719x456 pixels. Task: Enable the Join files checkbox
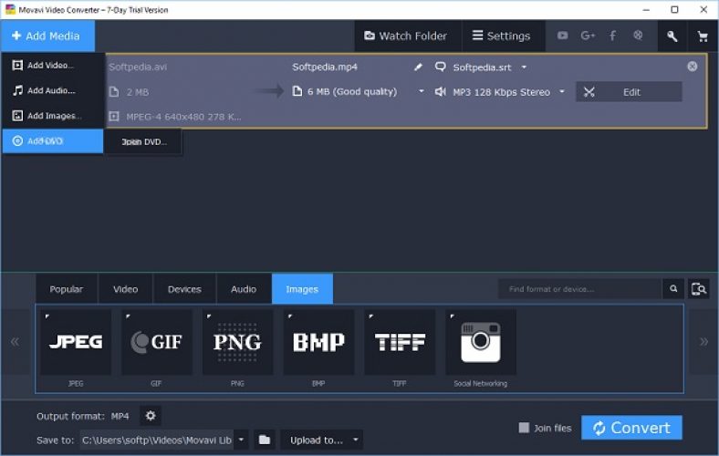524,428
